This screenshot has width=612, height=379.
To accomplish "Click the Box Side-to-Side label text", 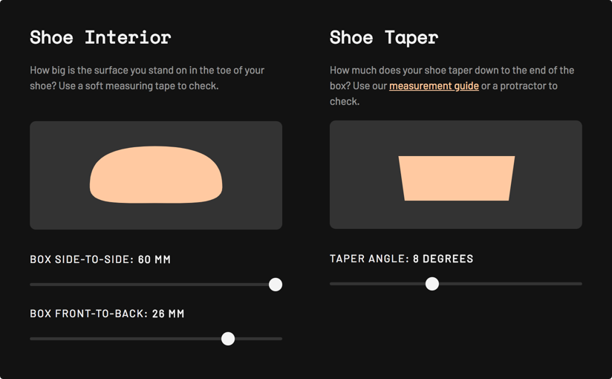I will coord(82,259).
